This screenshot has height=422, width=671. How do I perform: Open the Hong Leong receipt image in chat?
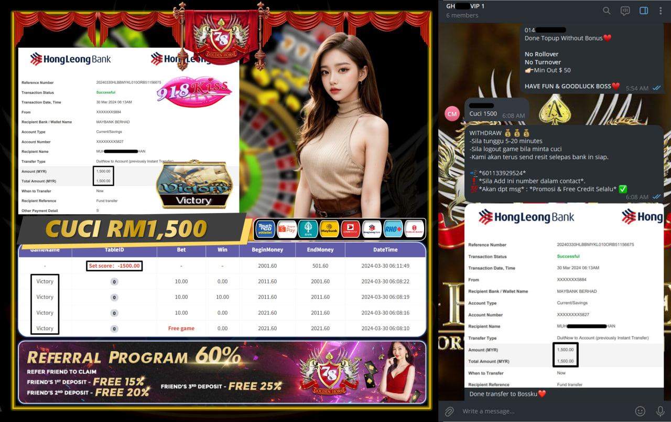coord(564,296)
